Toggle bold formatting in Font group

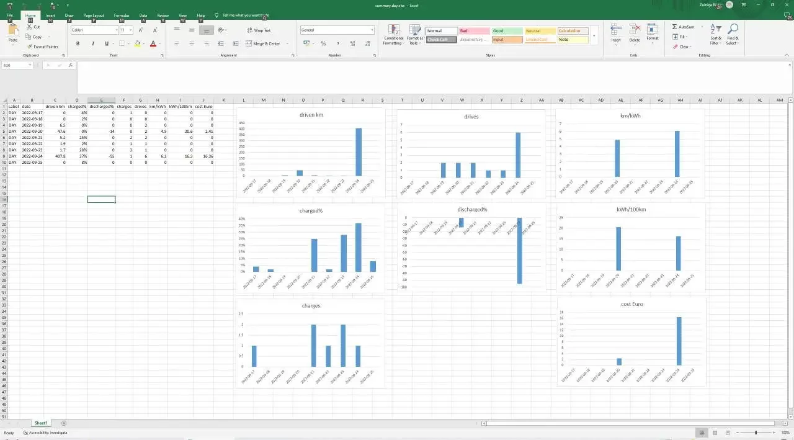78,43
